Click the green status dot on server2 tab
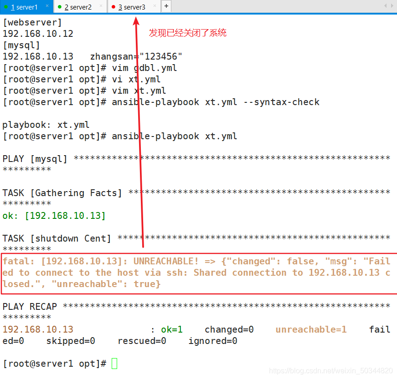This screenshot has width=397, height=379. pyautogui.click(x=60, y=7)
